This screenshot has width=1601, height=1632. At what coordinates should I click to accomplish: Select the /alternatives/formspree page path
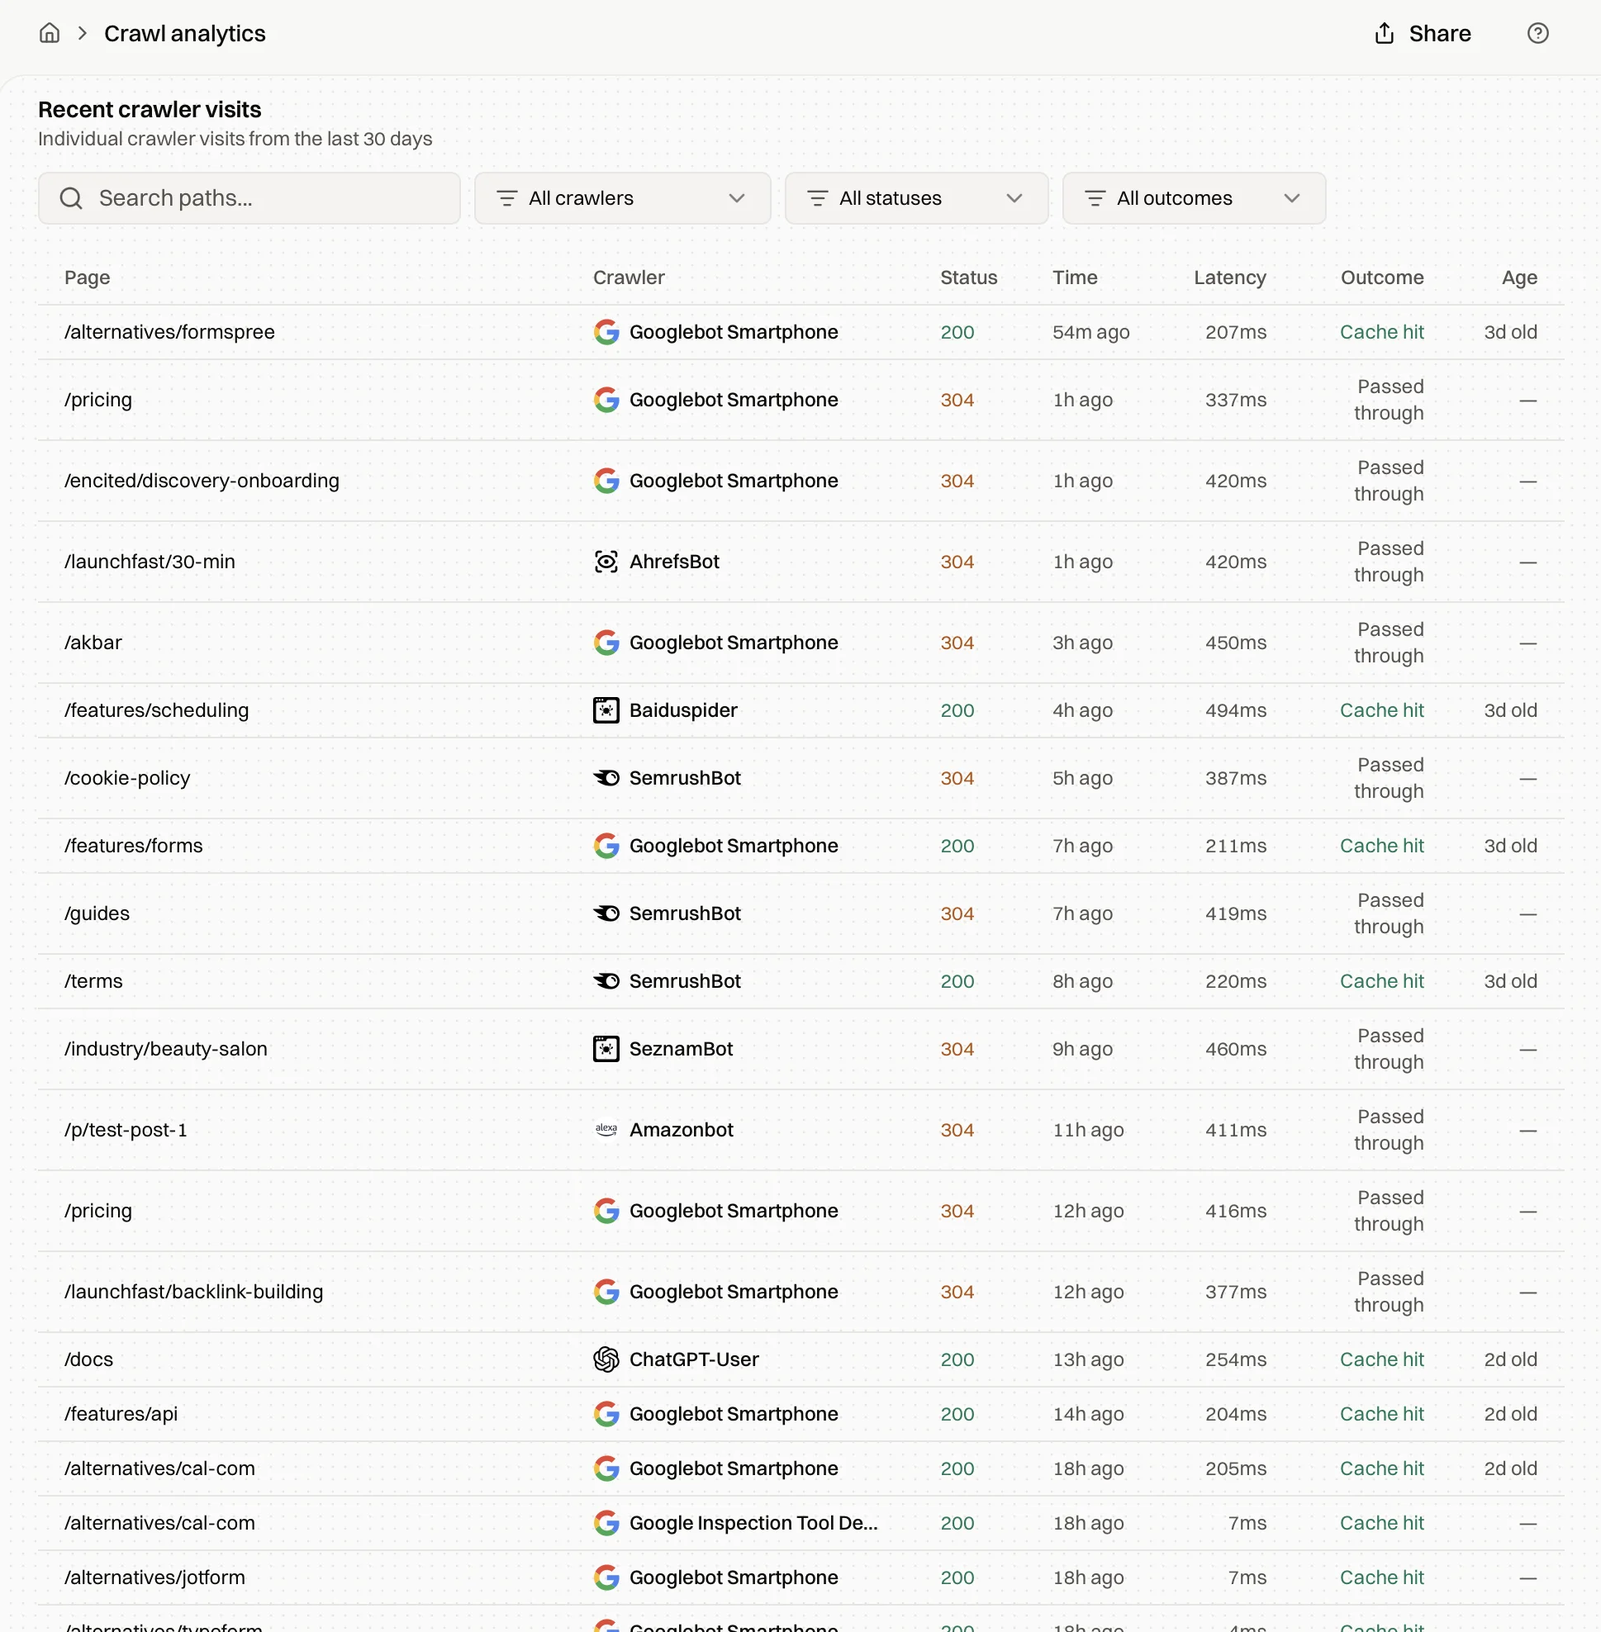click(169, 331)
